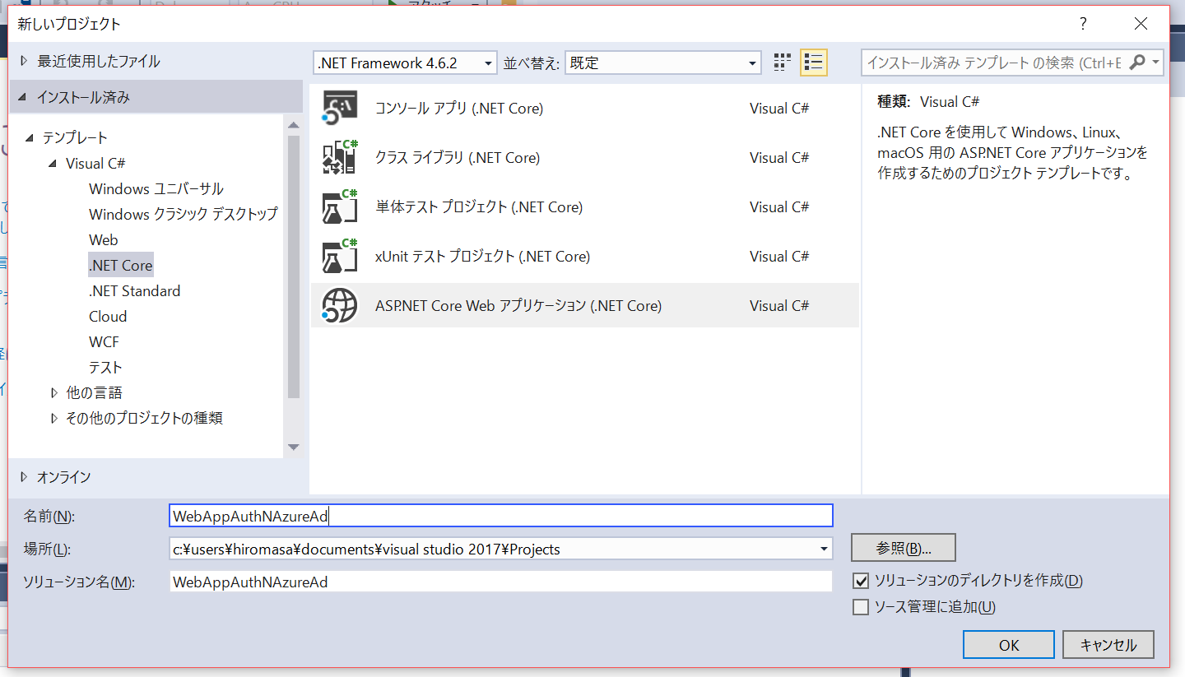1185x677 pixels.
Task: Click the OK button
Action: point(1008,644)
